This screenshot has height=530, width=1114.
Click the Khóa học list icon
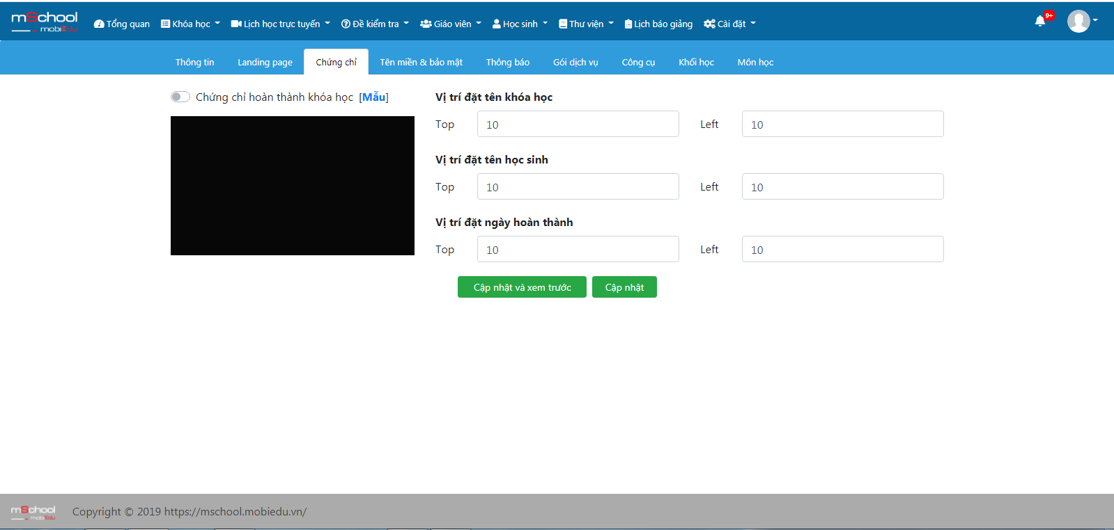166,24
